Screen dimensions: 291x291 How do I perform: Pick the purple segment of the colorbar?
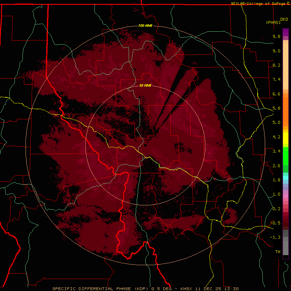(286, 32)
